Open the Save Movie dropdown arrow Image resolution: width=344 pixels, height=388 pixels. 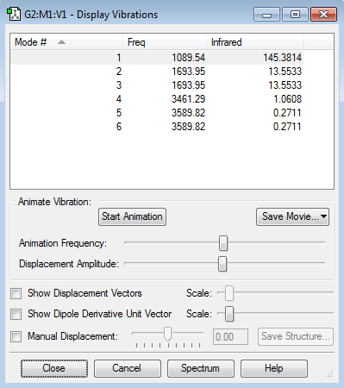click(x=323, y=216)
